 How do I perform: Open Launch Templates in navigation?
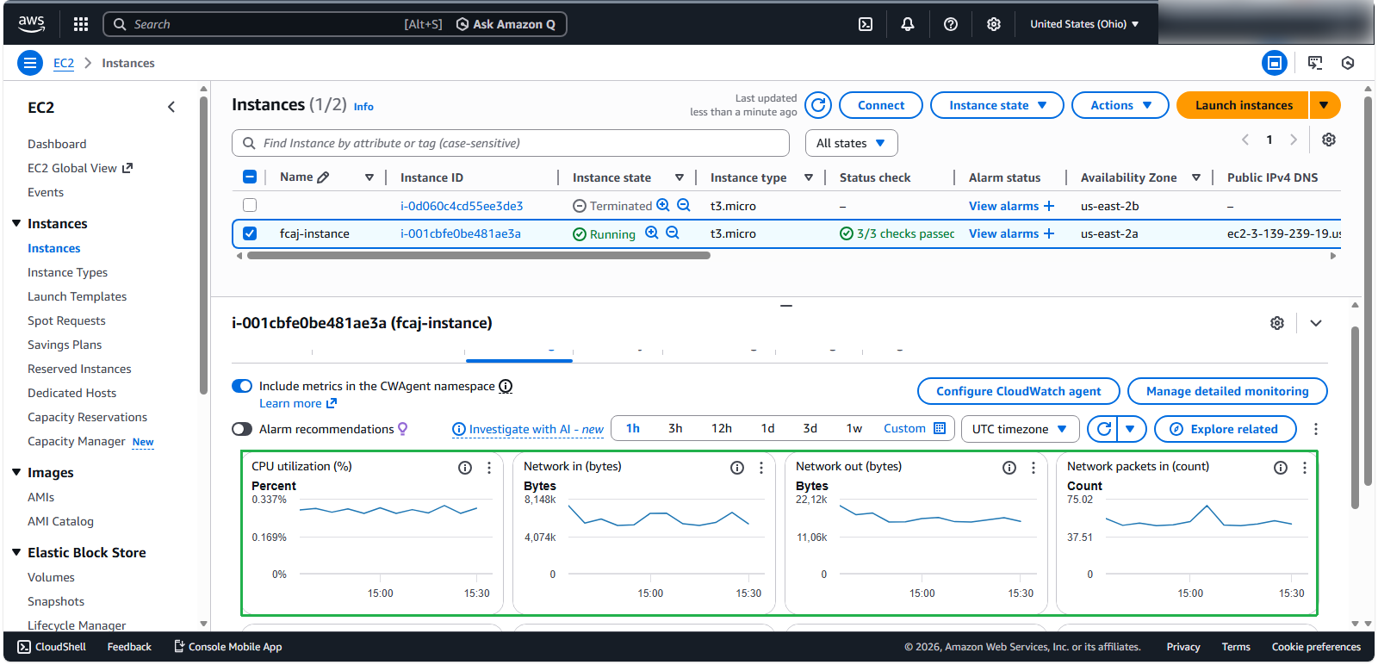tap(77, 296)
